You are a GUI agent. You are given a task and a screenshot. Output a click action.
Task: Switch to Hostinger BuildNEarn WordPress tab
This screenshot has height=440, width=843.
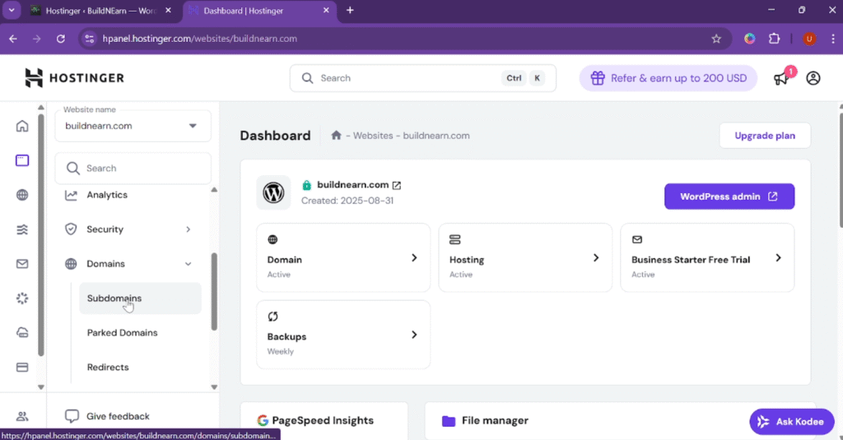[101, 11]
